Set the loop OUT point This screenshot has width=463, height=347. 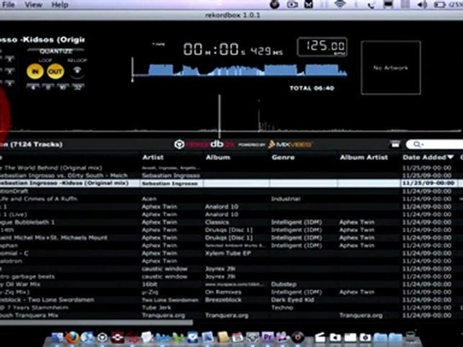(x=55, y=71)
